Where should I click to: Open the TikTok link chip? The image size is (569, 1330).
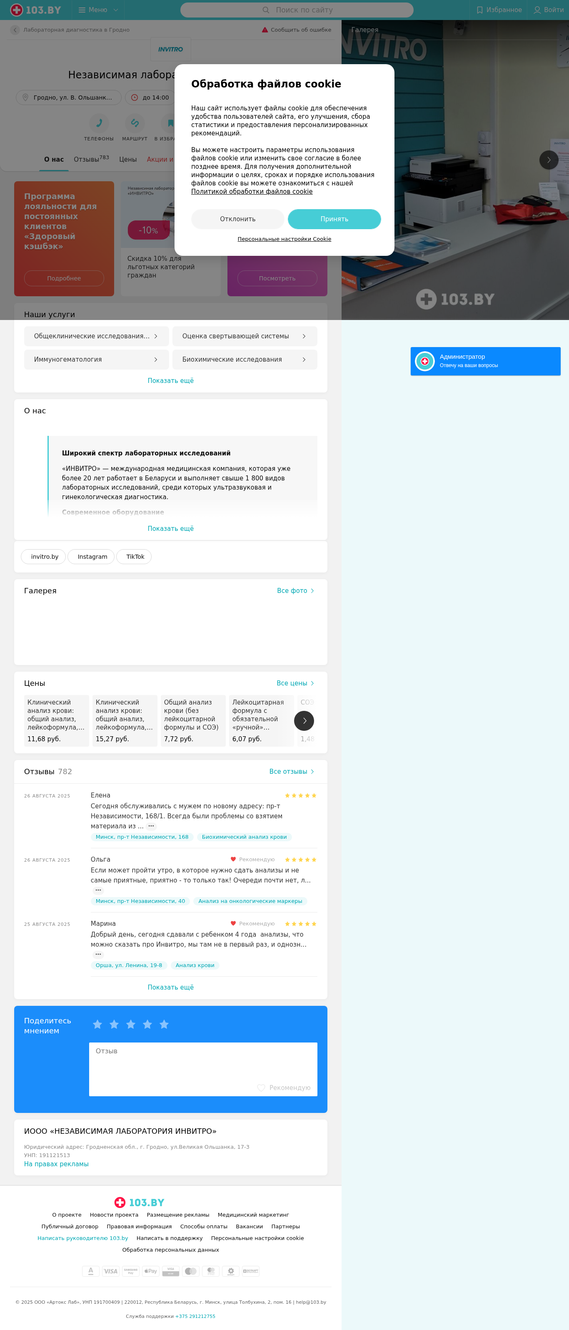(134, 557)
